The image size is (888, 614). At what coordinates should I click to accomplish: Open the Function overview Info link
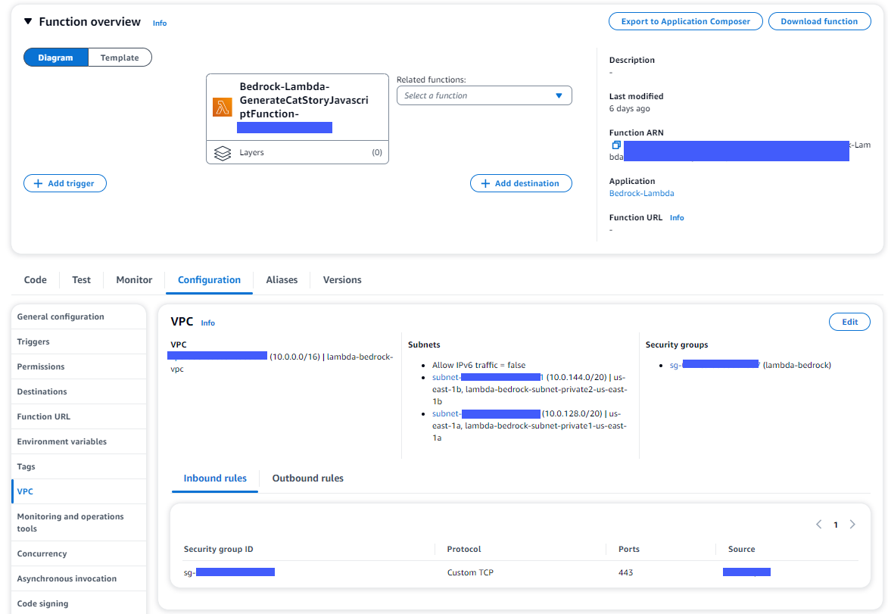pos(160,23)
